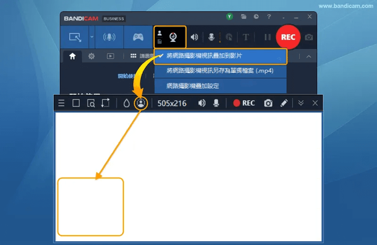Click the BUSINESS edition label
Screen dimensions: 377x245
[x=114, y=19]
